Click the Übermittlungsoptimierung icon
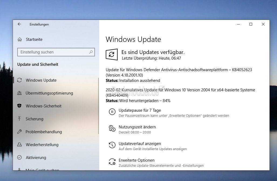Viewport: 277px width, 181px height. click(19, 93)
